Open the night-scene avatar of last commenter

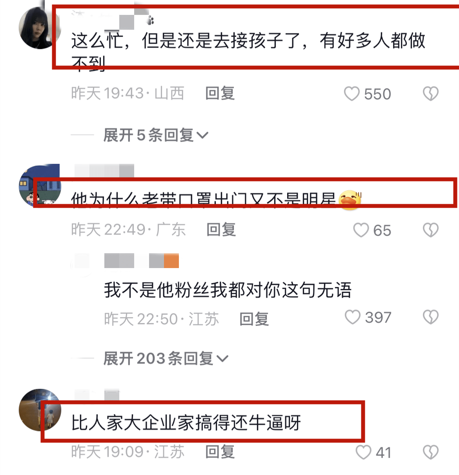click(x=40, y=410)
